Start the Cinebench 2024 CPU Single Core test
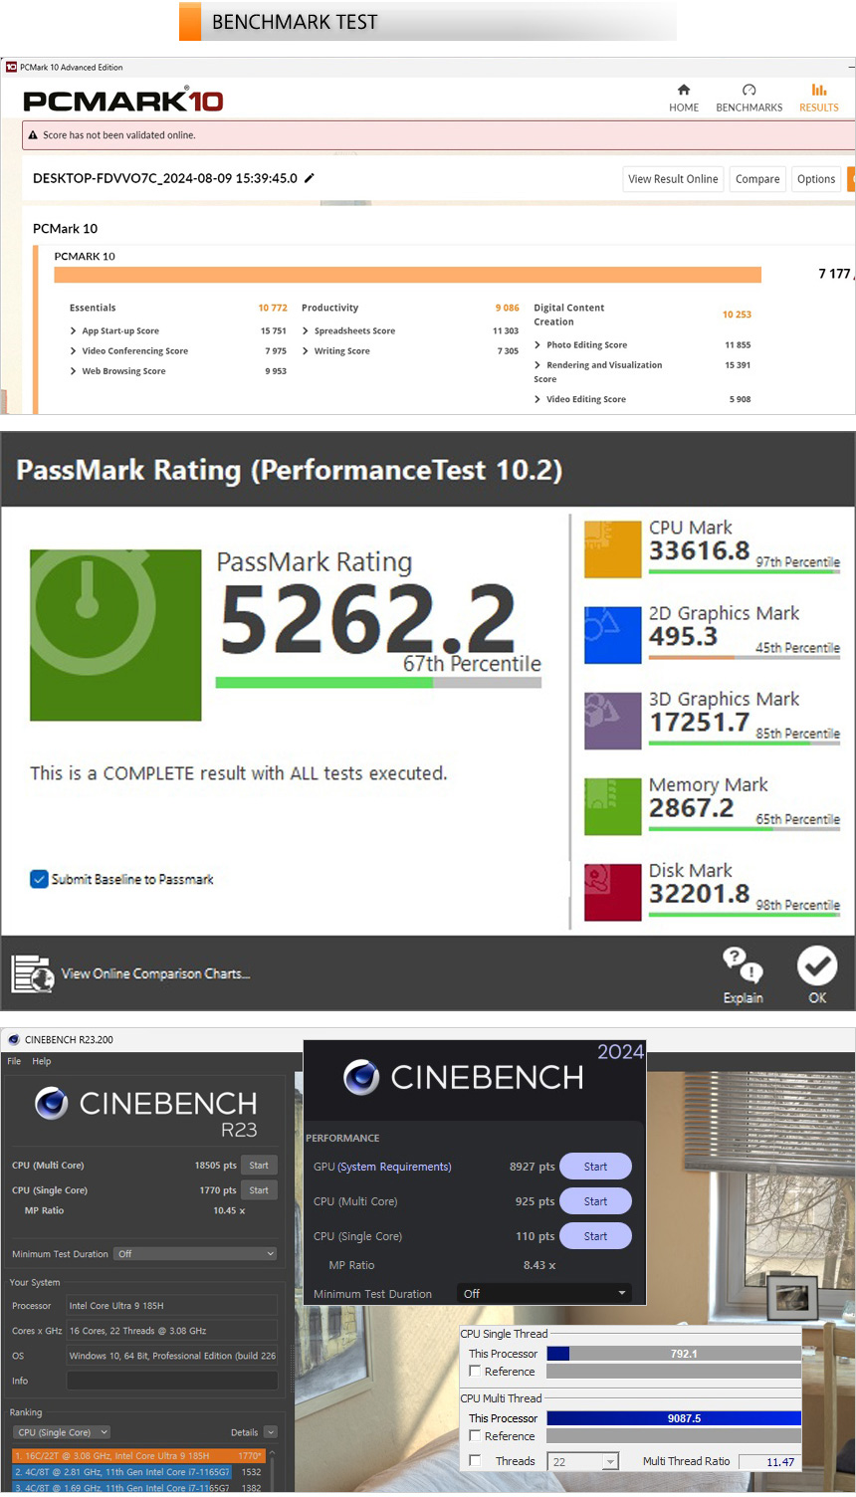This screenshot has width=856, height=1497. (x=595, y=1236)
